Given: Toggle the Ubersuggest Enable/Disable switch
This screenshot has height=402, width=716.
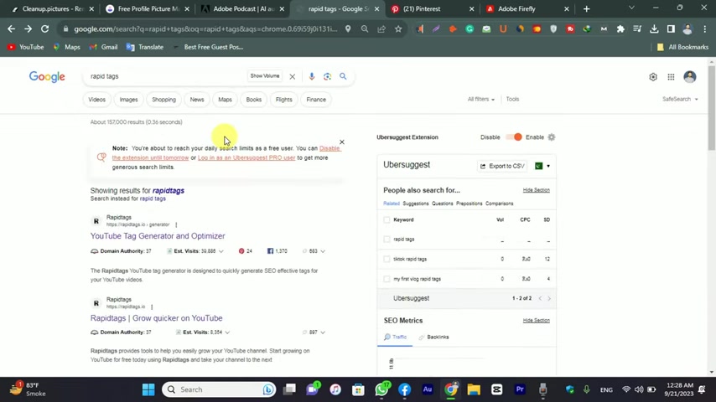Looking at the screenshot, I should pyautogui.click(x=514, y=137).
